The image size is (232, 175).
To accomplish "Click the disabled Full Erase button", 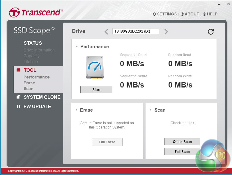I will pyautogui.click(x=107, y=142).
